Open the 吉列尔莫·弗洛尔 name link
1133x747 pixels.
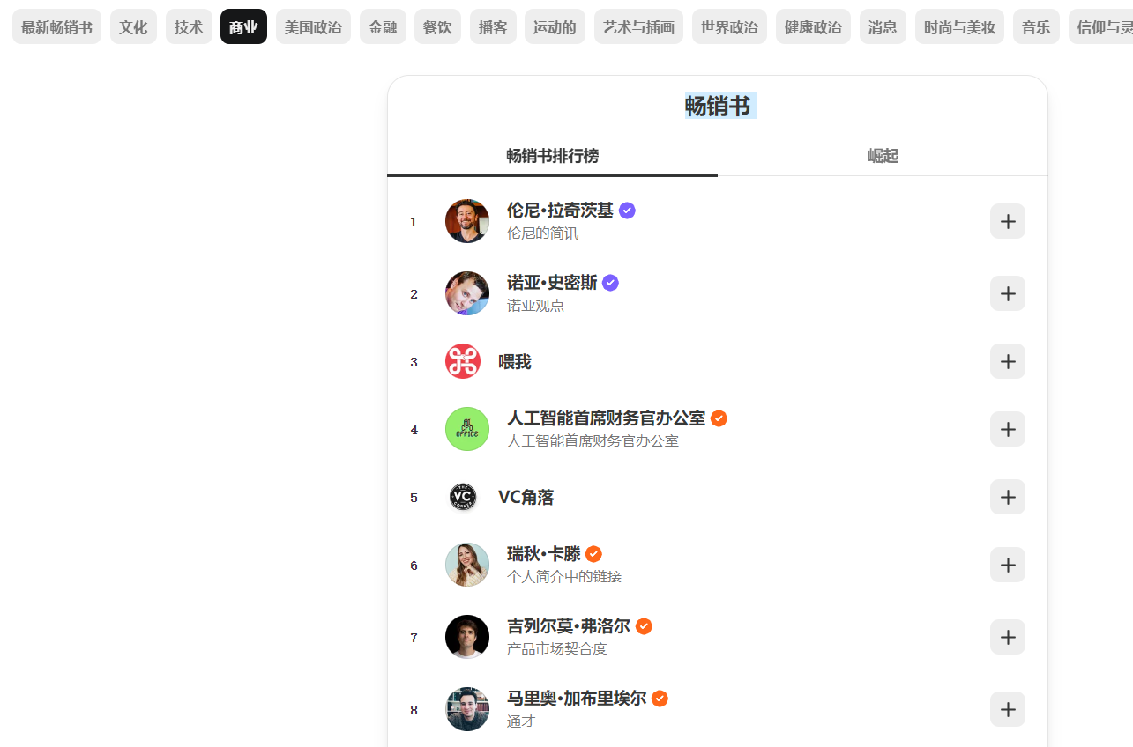click(x=569, y=626)
